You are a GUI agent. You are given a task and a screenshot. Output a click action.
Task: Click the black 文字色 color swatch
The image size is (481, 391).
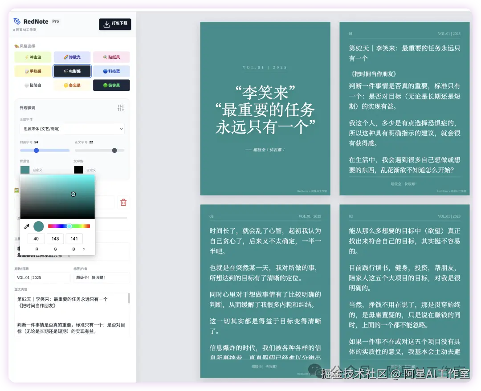coord(77,170)
